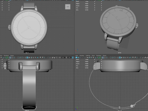This screenshot has height=111, width=148.
Task: Toggle wireframe on shaded in side view
Action: click(124, 58)
